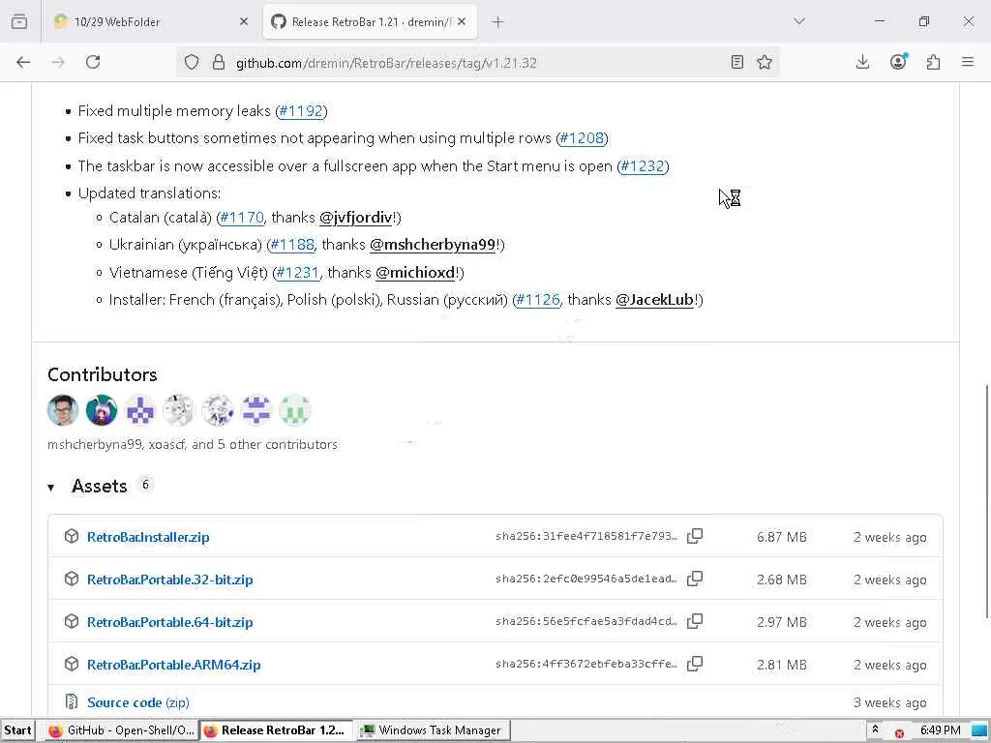Click the 6:49 PM taskbar clock
The width and height of the screenshot is (991, 743).
[x=941, y=730]
